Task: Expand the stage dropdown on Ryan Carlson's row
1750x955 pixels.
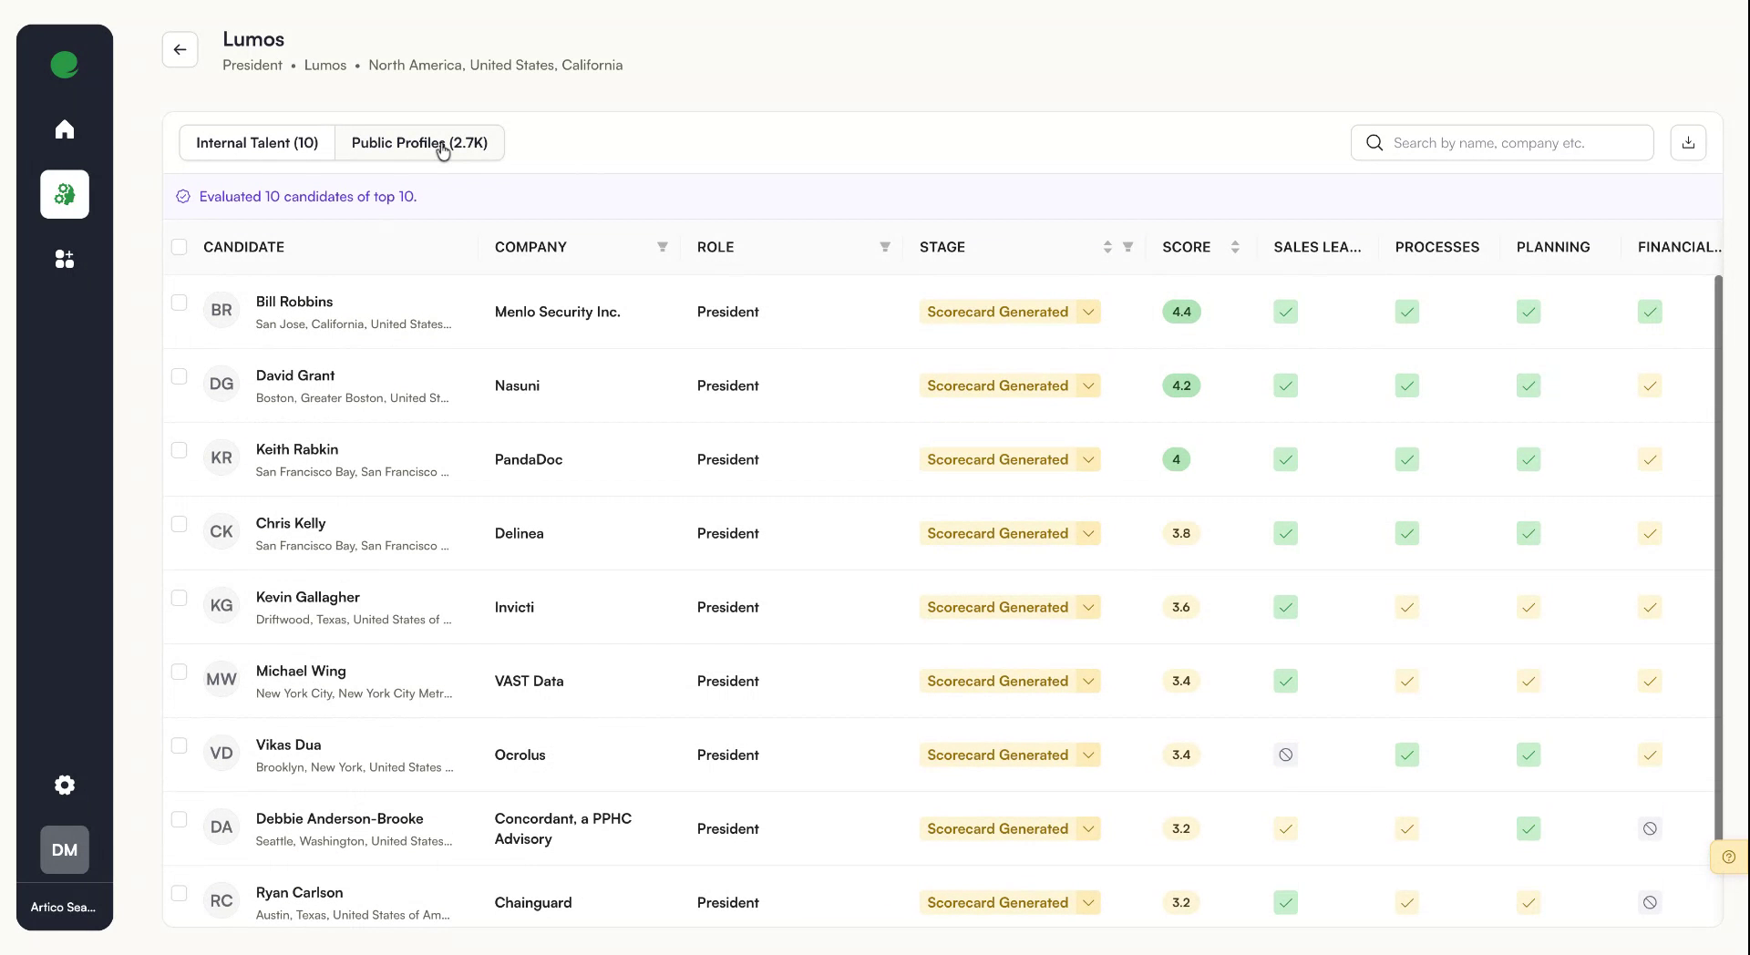Action: (x=1086, y=902)
